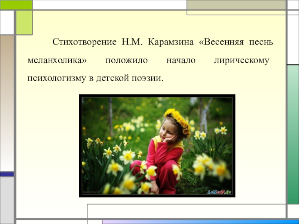
Task: Click the name «Карамзина» in the text
Action: [171, 42]
